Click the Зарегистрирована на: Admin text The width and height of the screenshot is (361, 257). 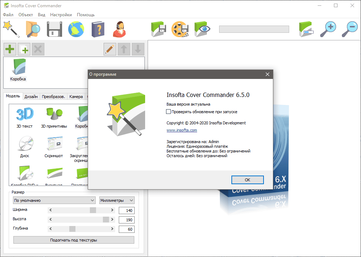(x=193, y=142)
